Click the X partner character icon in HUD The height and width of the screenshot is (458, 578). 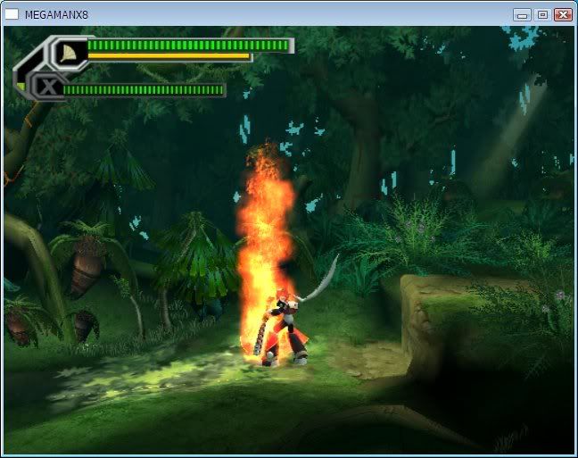(x=48, y=87)
